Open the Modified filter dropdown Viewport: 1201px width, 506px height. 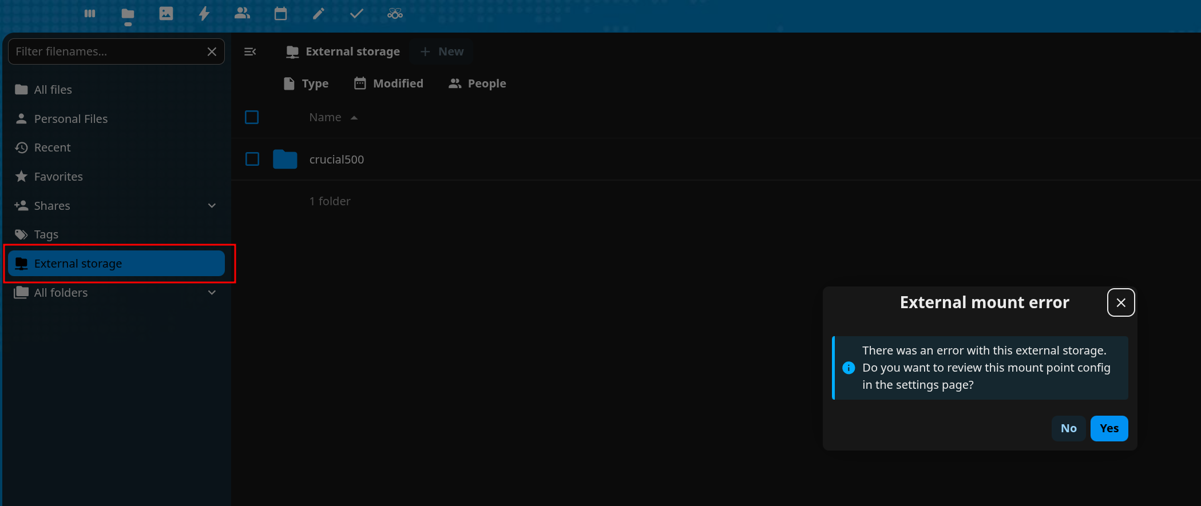point(389,84)
